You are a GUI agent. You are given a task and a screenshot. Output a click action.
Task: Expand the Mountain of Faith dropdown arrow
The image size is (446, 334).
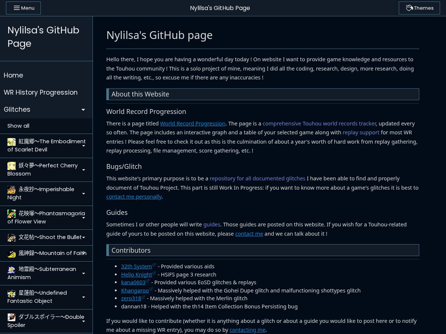(84, 253)
